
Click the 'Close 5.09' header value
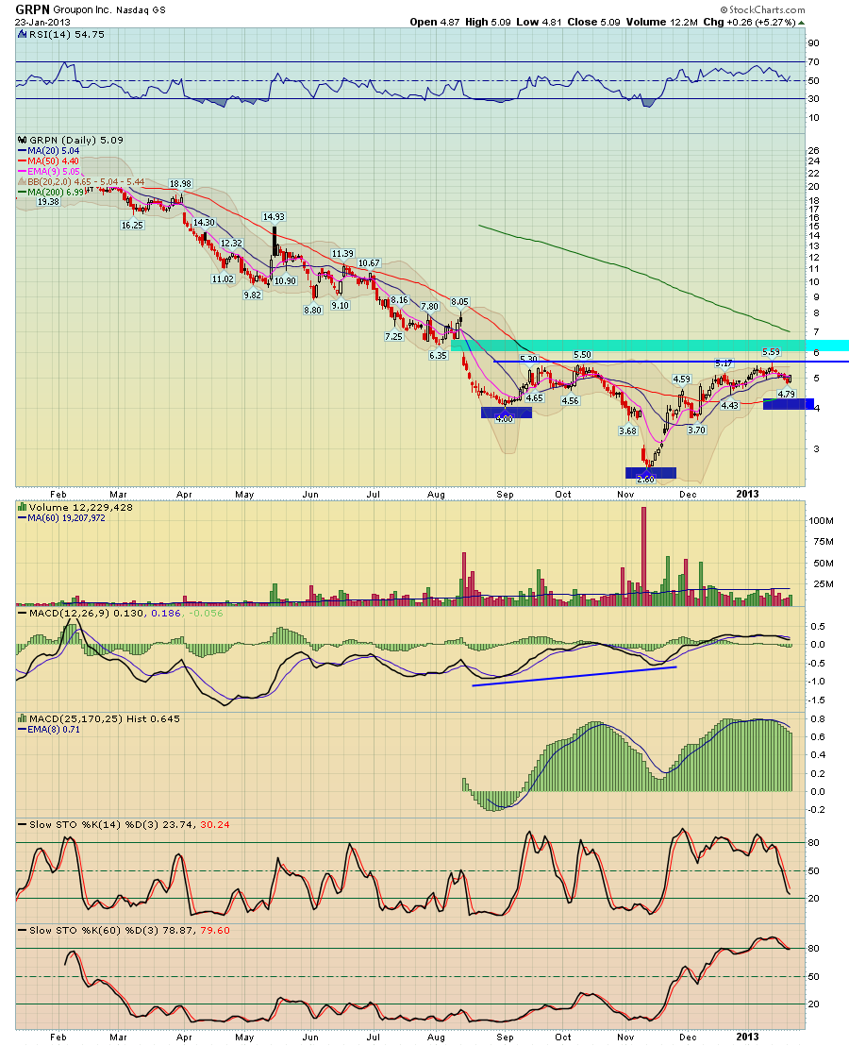pos(593,22)
